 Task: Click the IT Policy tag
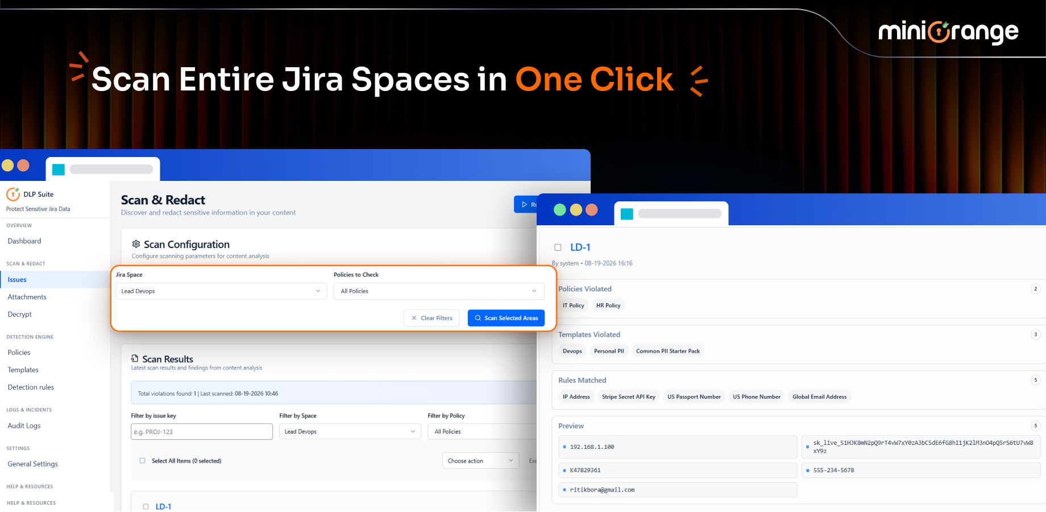(x=574, y=305)
